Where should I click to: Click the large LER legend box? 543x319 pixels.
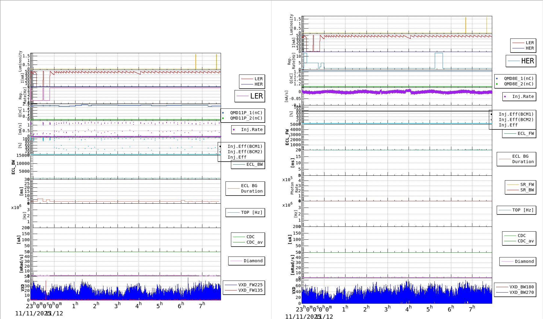(250, 96)
